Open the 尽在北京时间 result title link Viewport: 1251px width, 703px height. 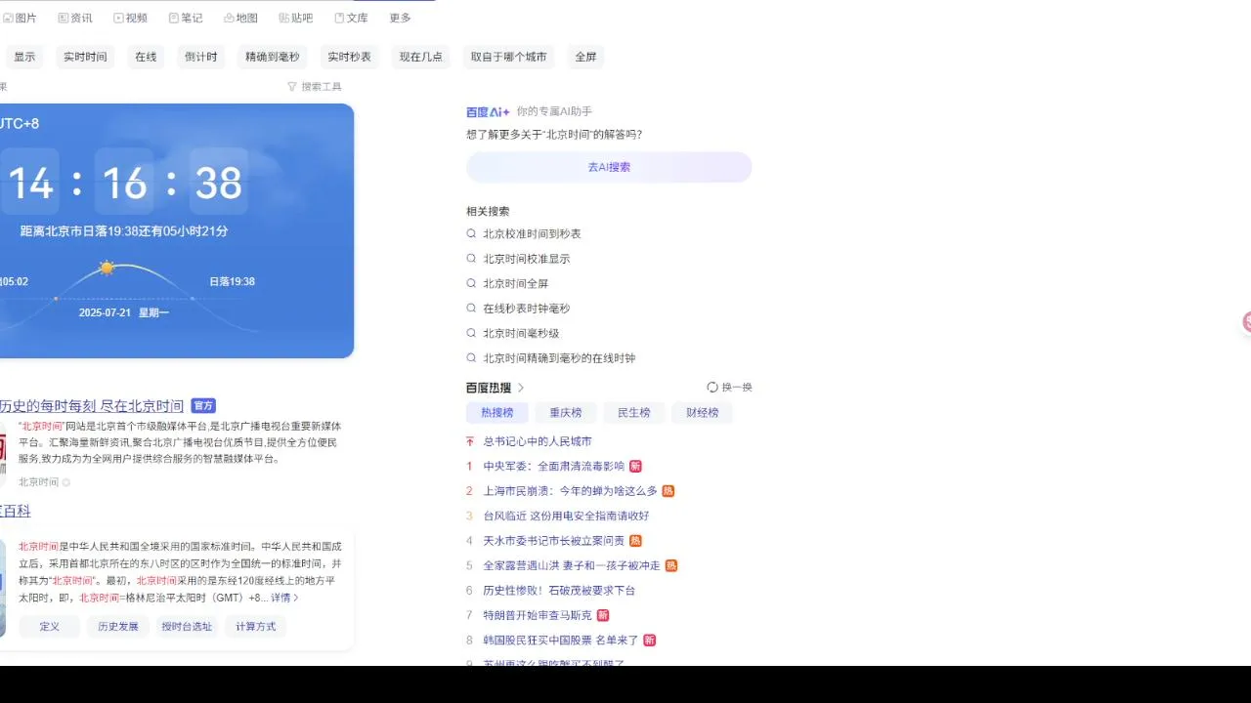click(92, 406)
